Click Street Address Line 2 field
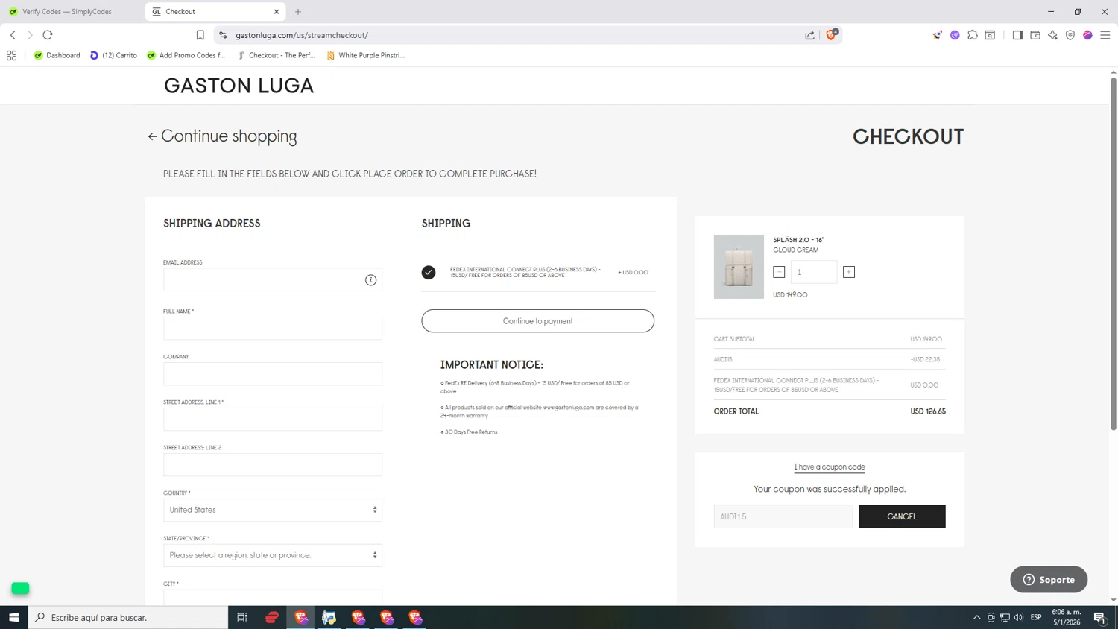 point(273,464)
